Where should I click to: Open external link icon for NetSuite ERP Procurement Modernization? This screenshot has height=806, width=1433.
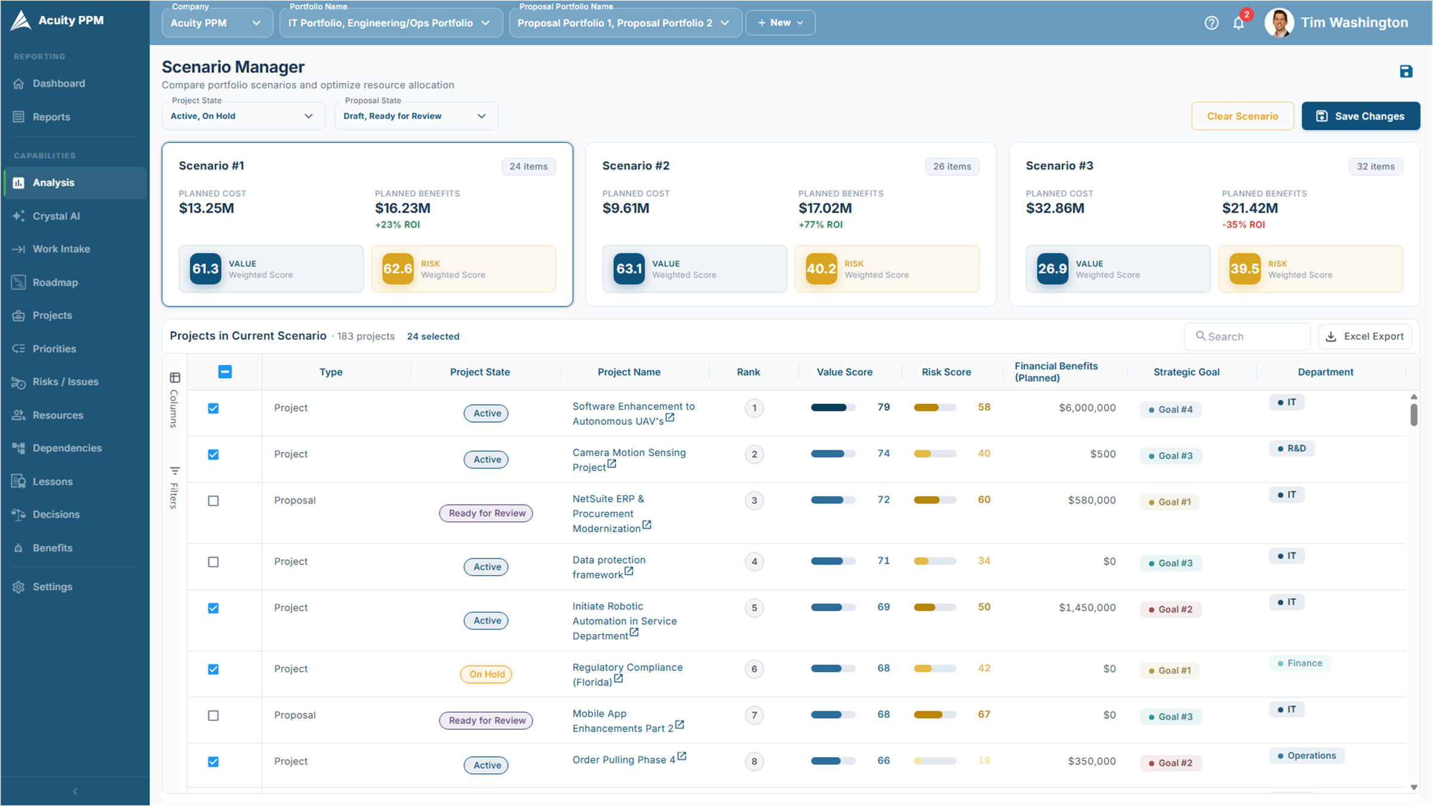[647, 525]
